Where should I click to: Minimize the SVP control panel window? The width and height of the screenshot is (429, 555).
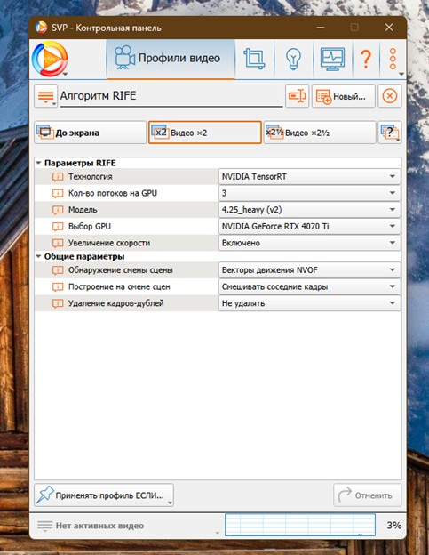click(321, 28)
